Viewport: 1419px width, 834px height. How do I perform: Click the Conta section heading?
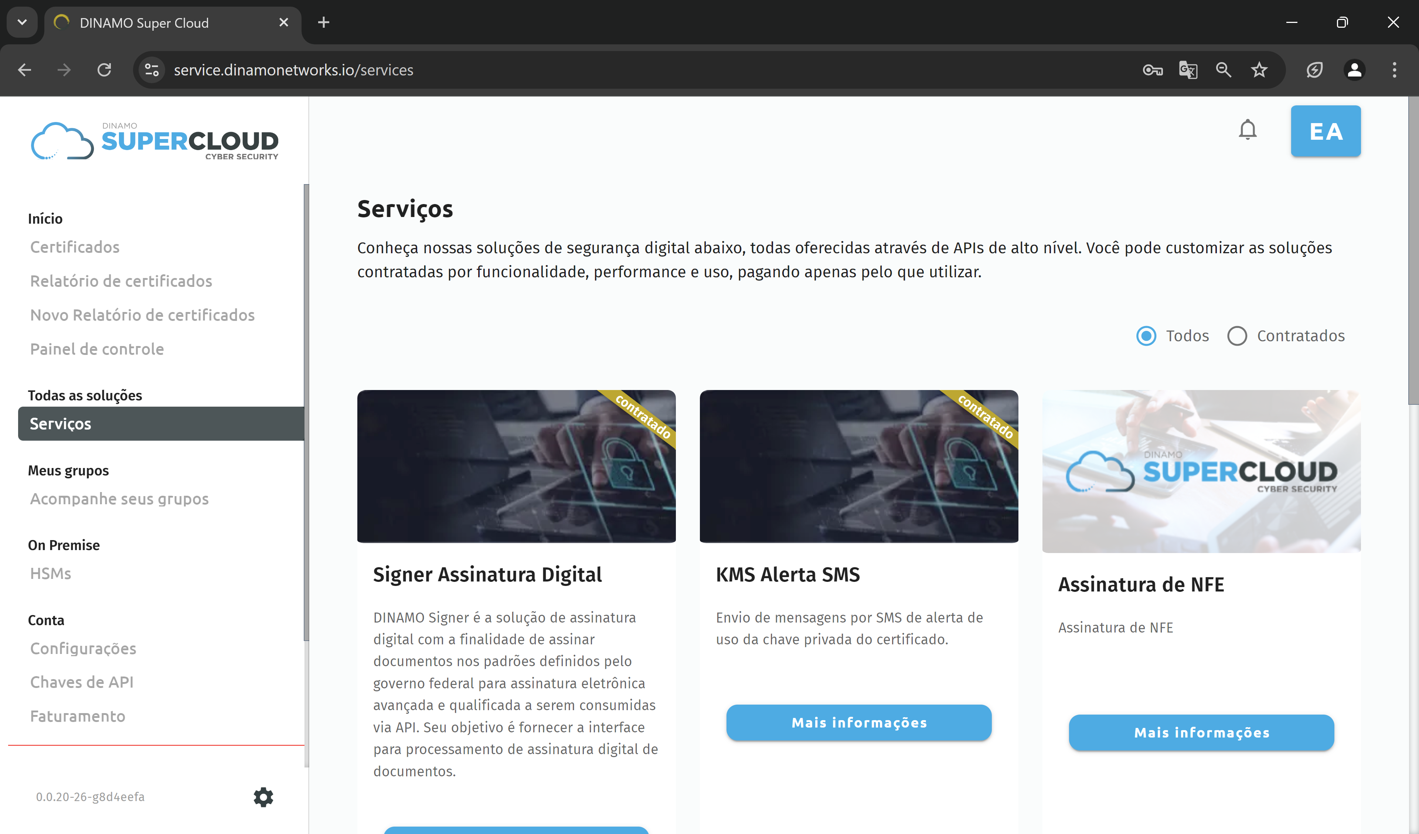46,620
